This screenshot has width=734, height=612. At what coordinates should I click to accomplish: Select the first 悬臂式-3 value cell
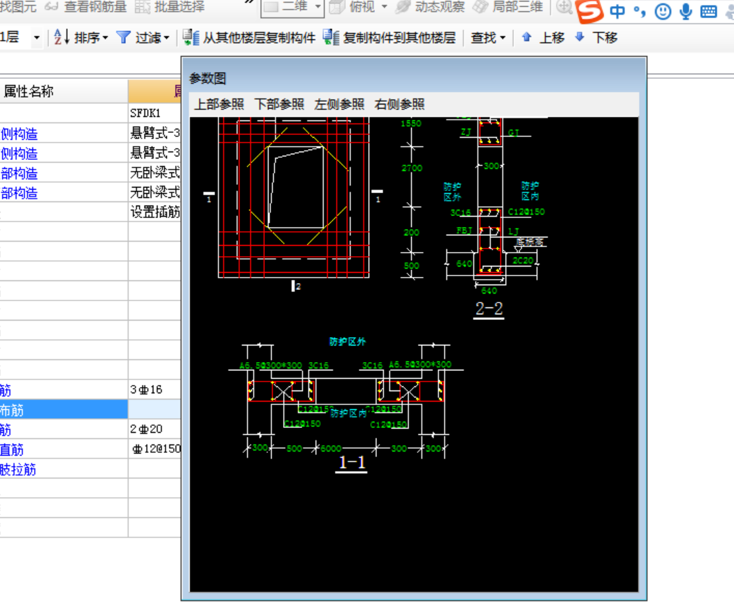tap(154, 133)
